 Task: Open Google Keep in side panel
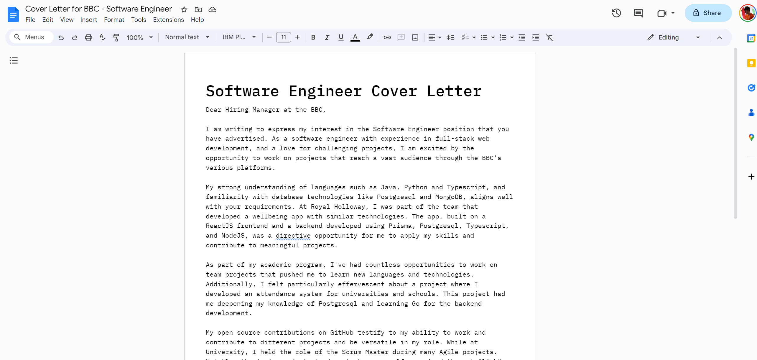(x=751, y=63)
